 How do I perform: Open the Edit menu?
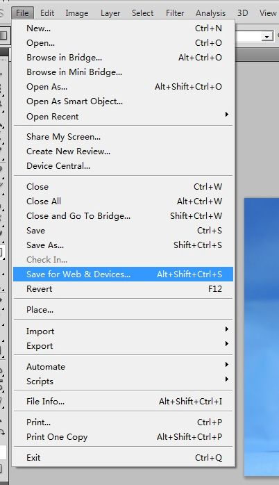[x=47, y=13]
